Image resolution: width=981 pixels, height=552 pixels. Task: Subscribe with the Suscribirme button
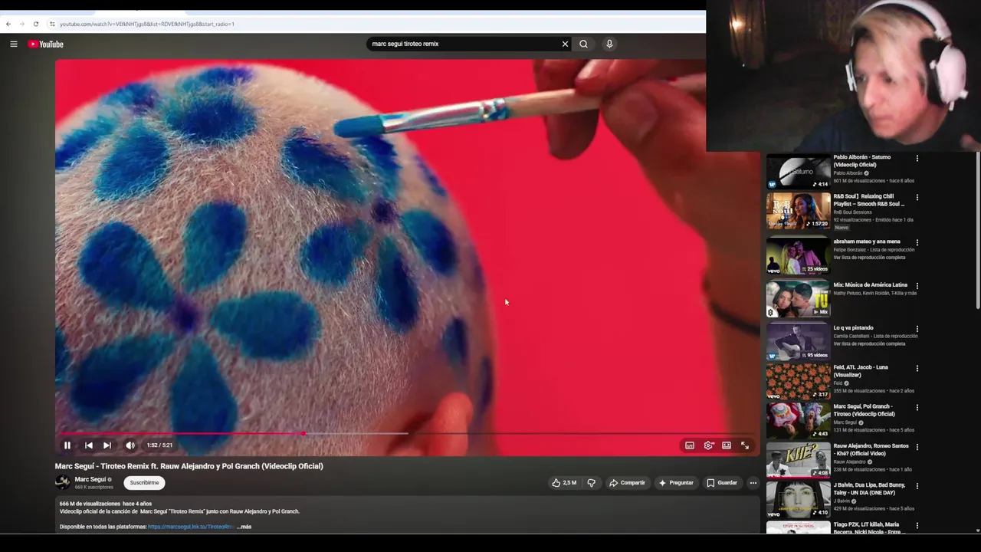pos(144,482)
